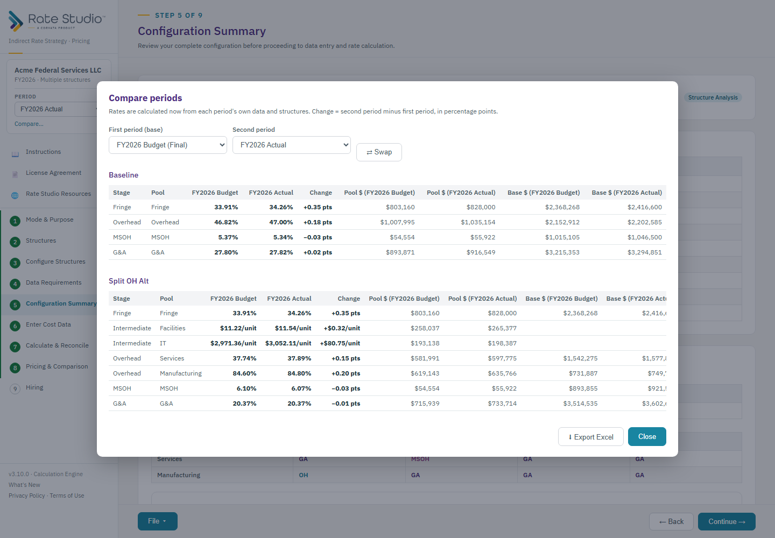Click the document icon beside License Agreement

pos(15,174)
